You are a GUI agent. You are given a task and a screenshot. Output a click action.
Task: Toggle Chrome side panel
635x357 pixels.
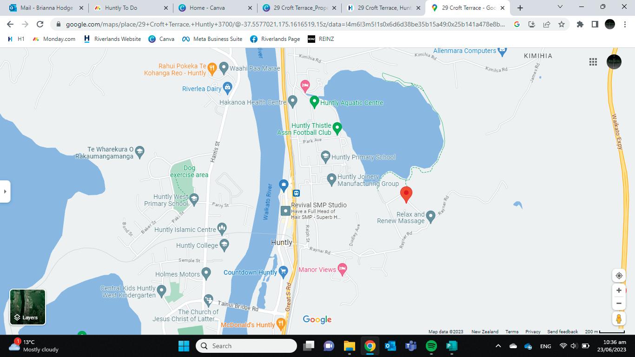click(x=595, y=24)
